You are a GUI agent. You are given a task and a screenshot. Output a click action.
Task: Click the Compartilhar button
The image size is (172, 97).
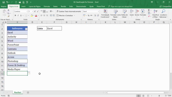[166, 6]
